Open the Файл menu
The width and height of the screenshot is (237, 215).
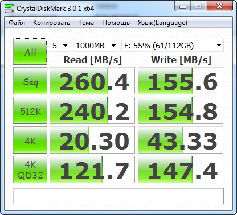(x=17, y=23)
